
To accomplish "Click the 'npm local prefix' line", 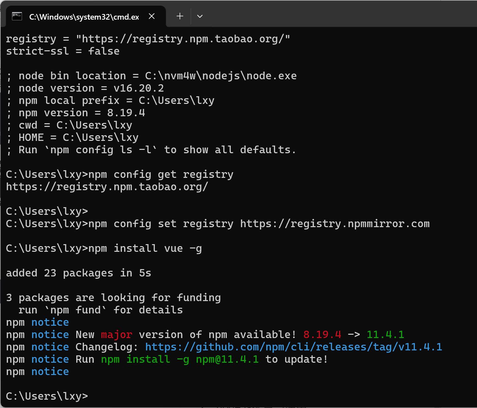I will point(110,101).
